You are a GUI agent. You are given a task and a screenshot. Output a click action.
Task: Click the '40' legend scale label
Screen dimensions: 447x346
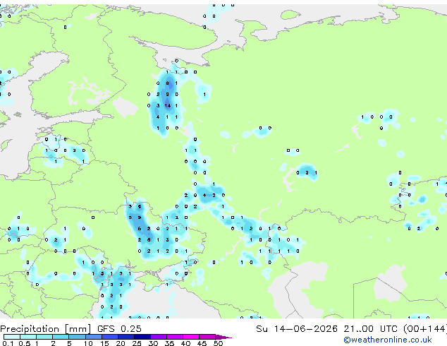click(x=185, y=343)
